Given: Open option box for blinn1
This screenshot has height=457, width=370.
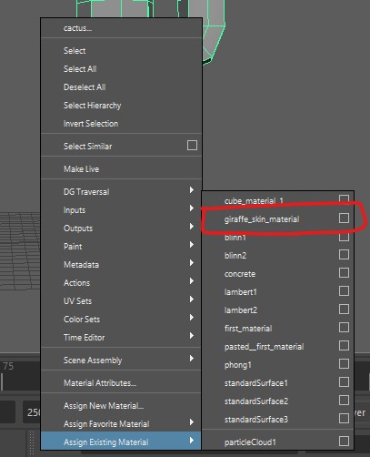Looking at the screenshot, I should 344,236.
